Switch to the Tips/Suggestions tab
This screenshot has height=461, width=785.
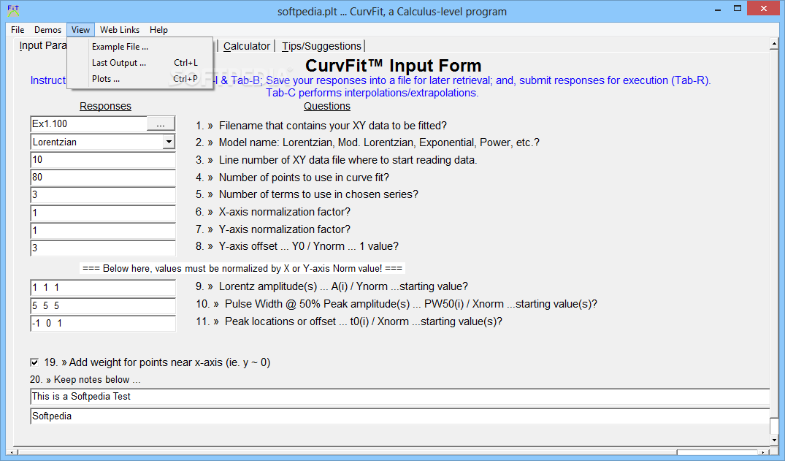321,46
